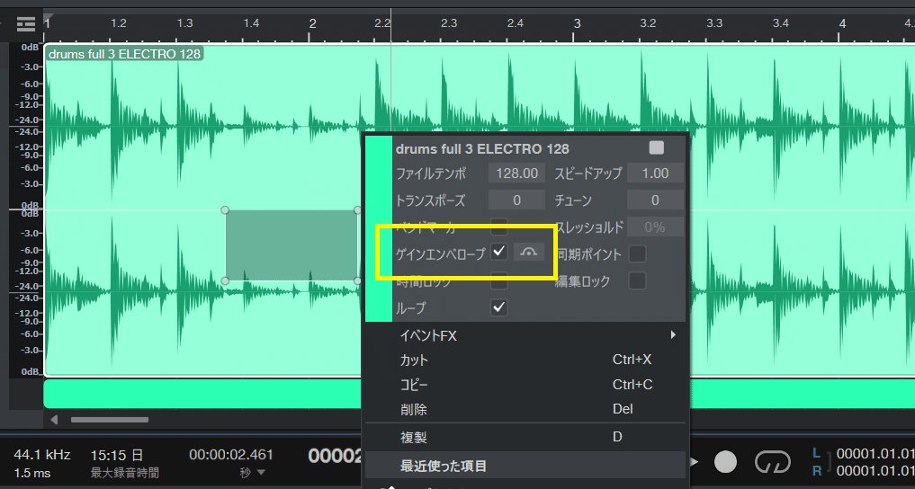Open the 秒 time-format dropdown
Viewport: 915px width, 489px height.
click(x=253, y=473)
